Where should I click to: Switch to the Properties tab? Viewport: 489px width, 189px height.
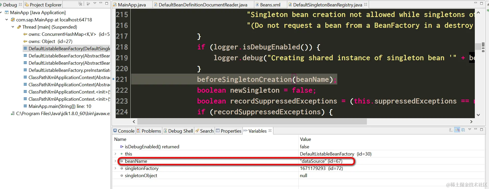point(229,131)
